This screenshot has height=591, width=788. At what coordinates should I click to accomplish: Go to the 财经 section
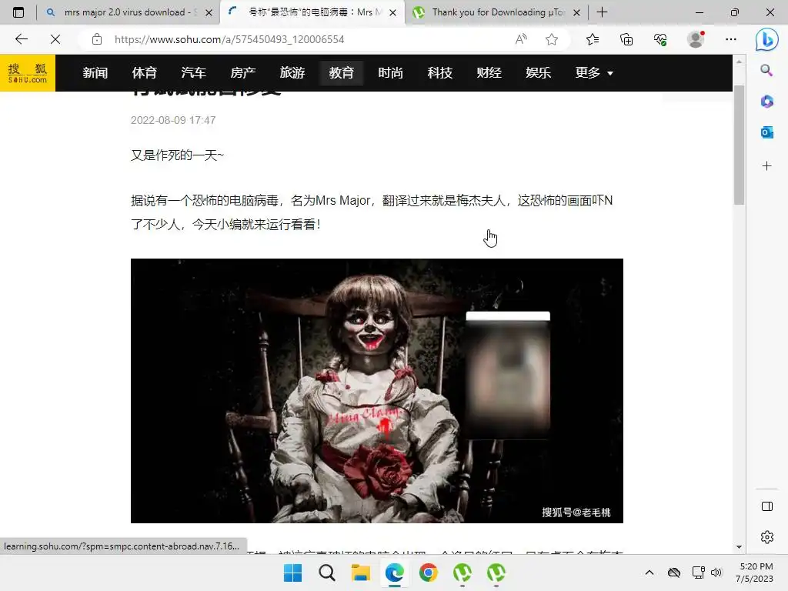point(489,73)
